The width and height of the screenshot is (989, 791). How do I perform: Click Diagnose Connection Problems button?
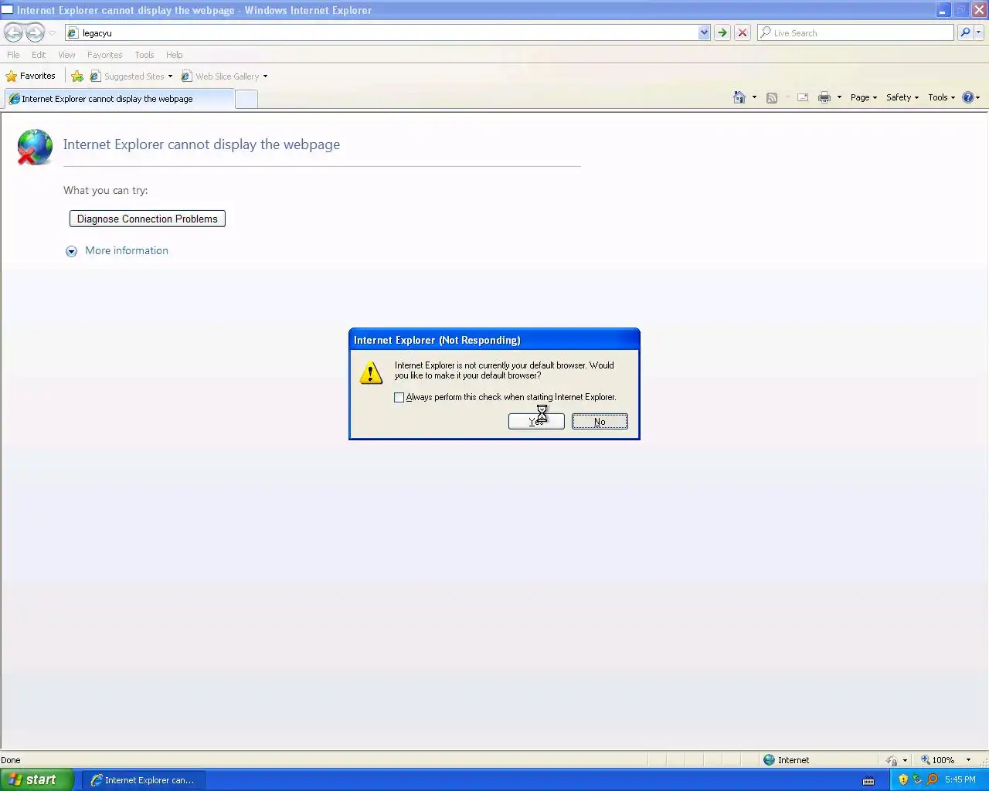point(148,219)
